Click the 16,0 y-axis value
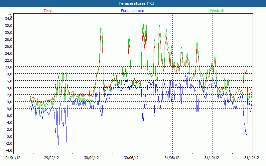This screenshot has width=266, height=166. (8, 81)
